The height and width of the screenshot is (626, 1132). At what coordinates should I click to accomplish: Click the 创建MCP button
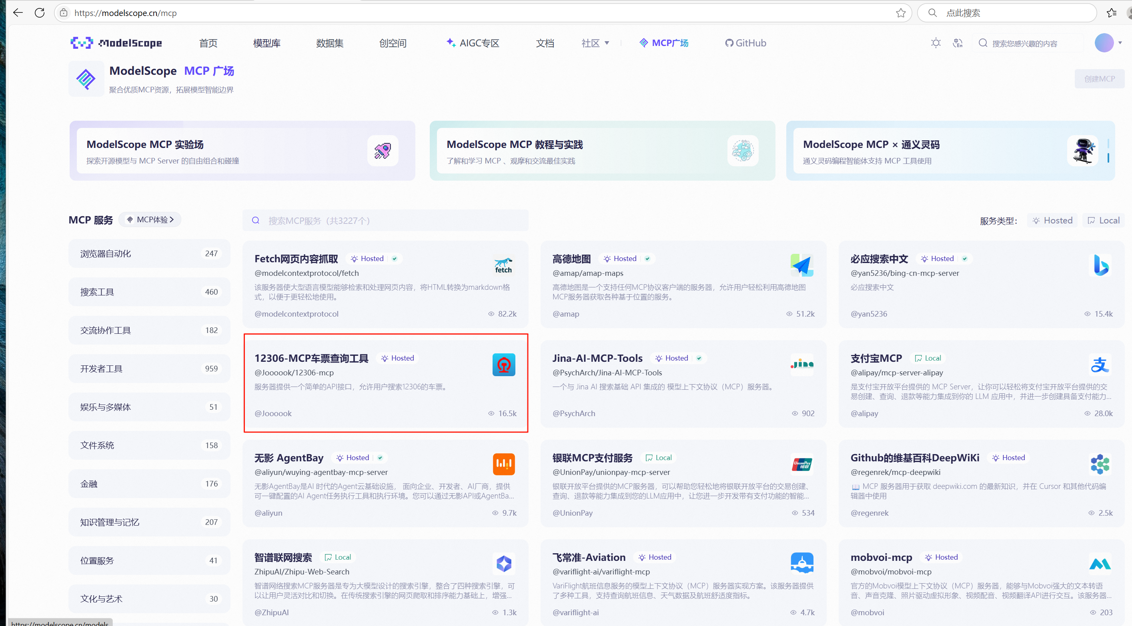[1099, 79]
